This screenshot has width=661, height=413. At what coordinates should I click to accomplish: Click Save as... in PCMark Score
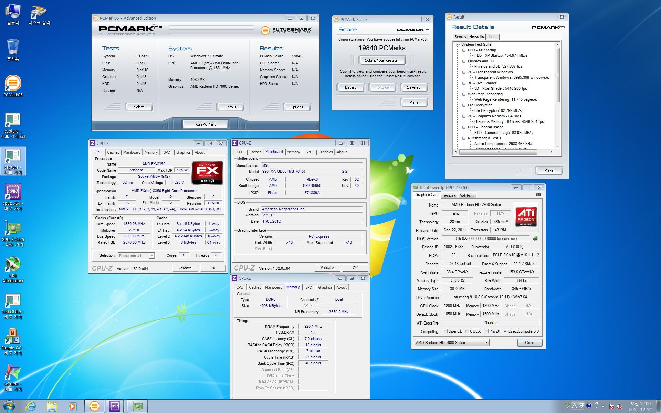(415, 87)
